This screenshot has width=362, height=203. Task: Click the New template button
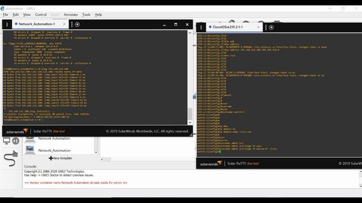61,158
